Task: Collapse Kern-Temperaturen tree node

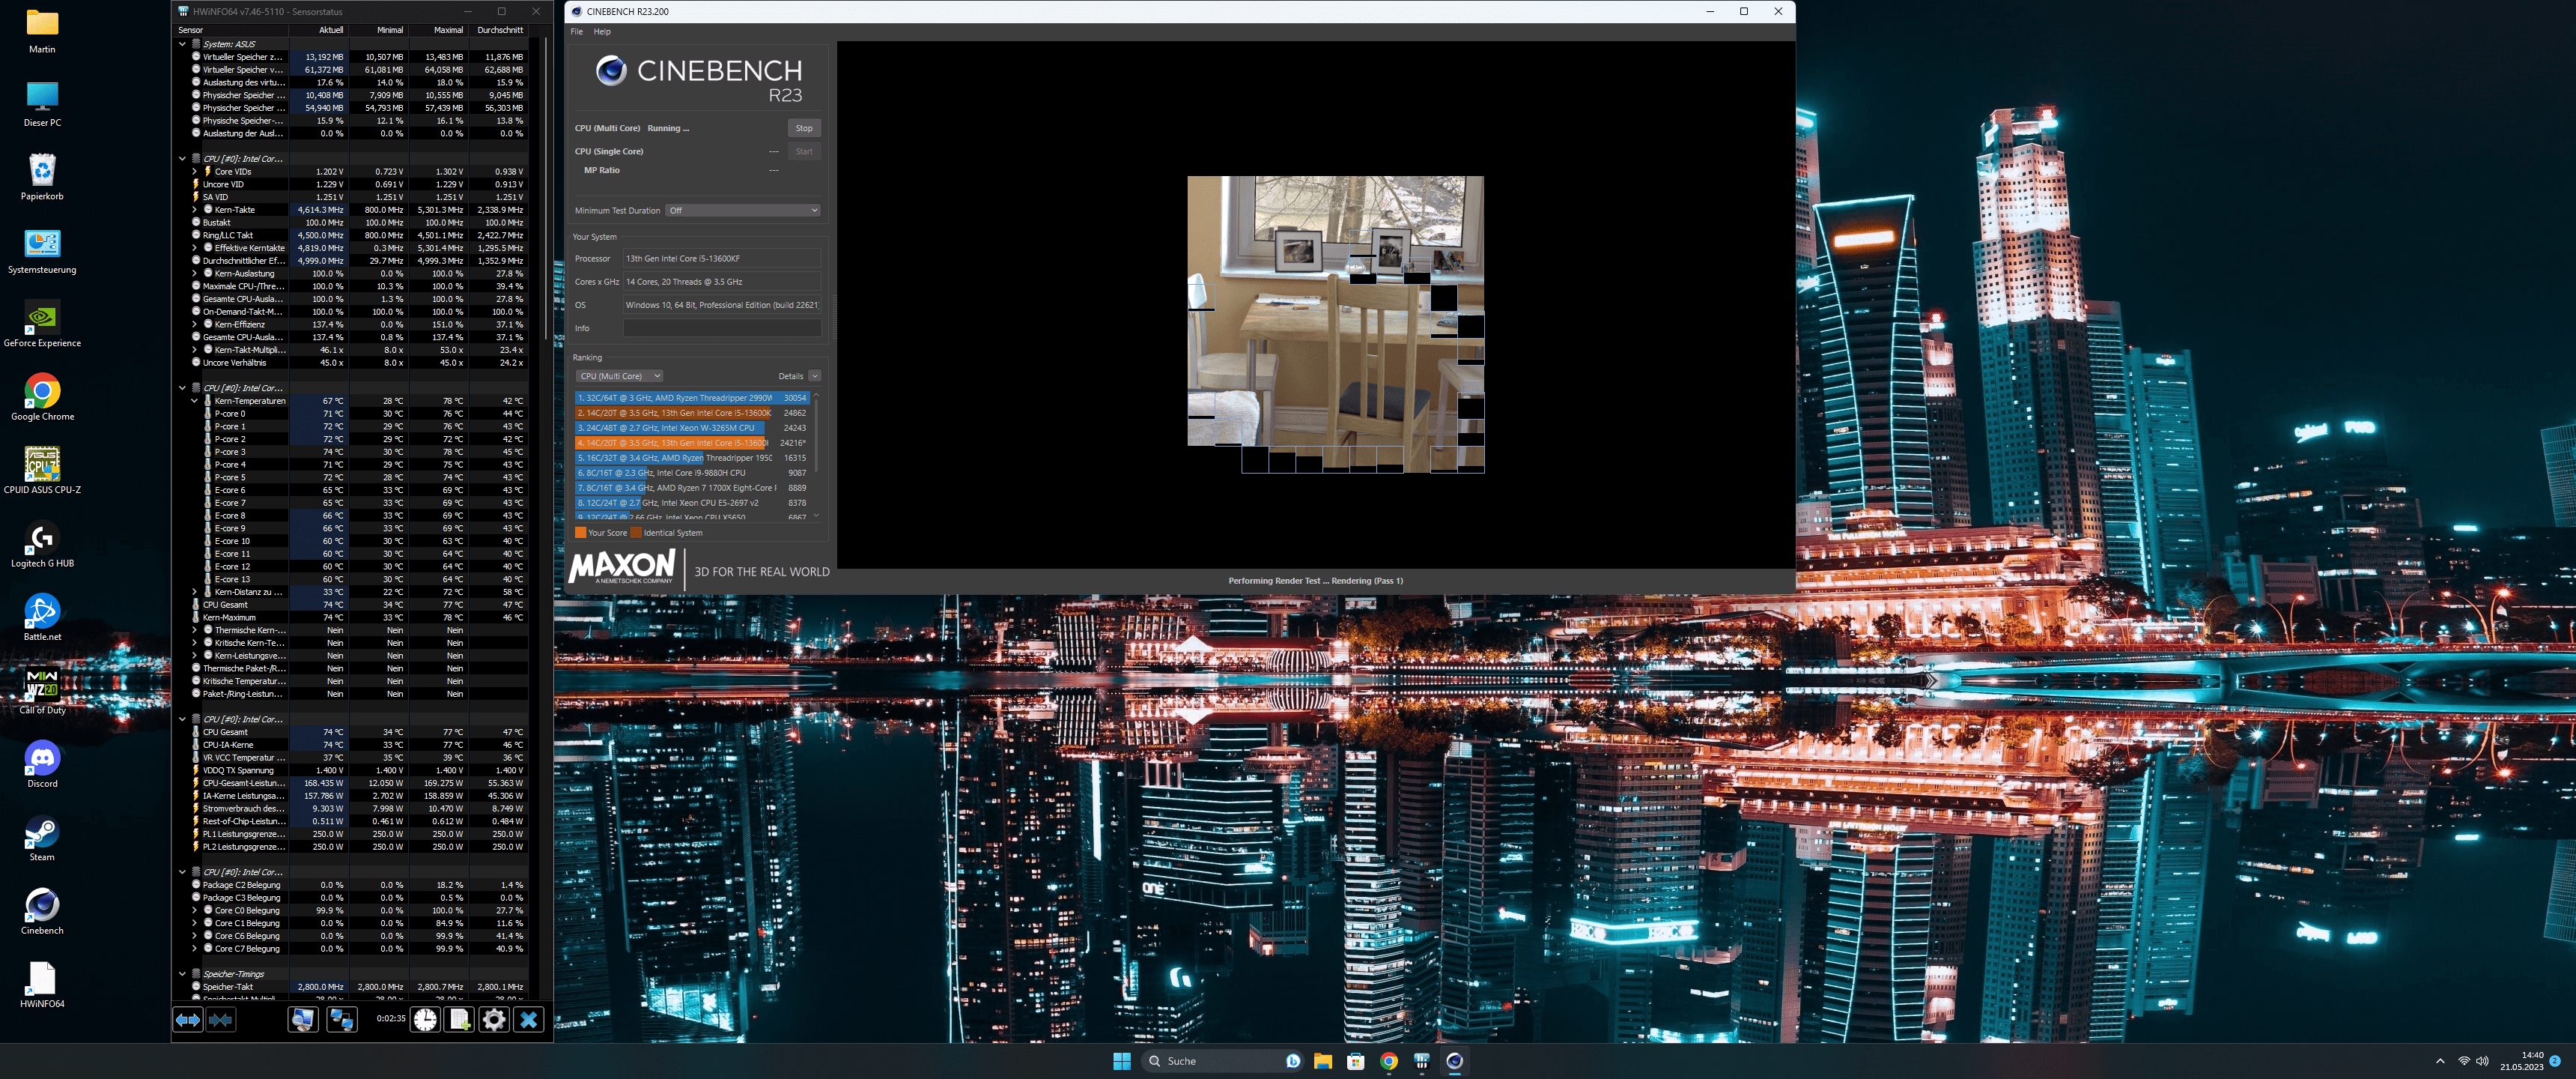Action: point(194,400)
